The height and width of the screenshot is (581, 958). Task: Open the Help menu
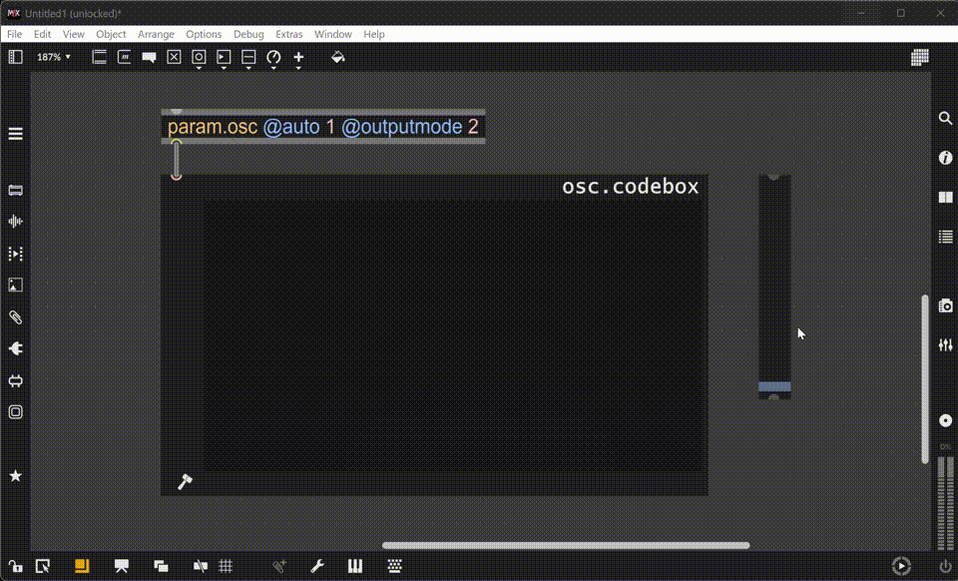(x=374, y=34)
